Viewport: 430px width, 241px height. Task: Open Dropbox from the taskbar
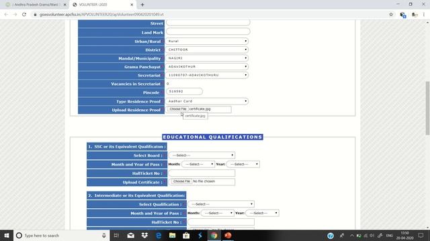pos(144,235)
